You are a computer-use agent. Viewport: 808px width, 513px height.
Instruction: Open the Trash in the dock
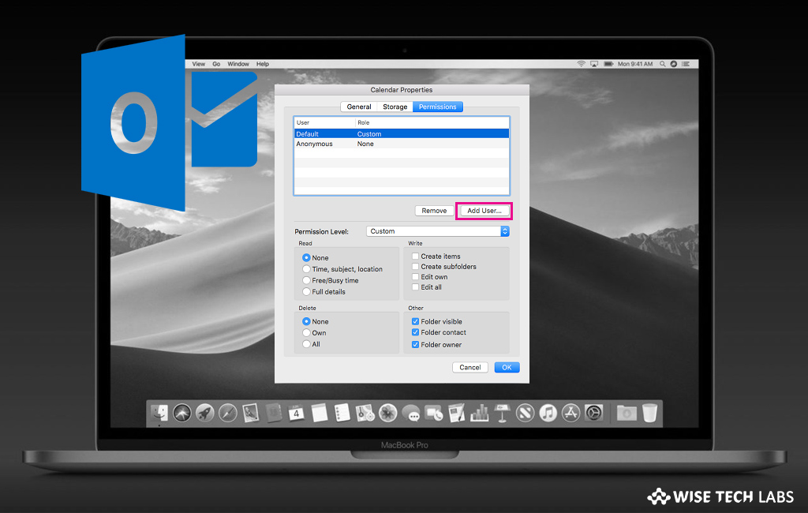649,413
